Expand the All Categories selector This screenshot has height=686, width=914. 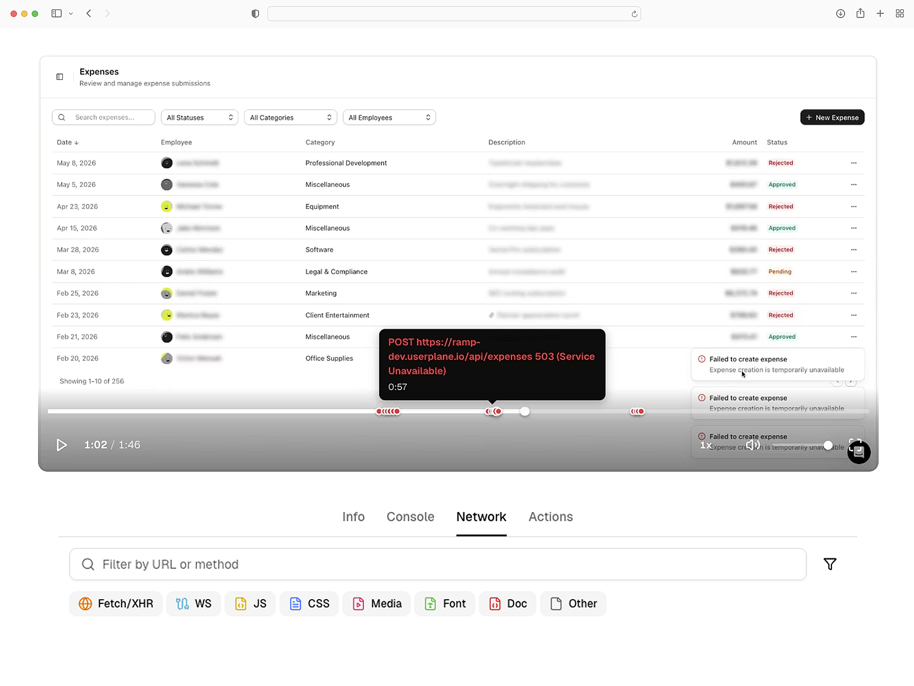290,117
